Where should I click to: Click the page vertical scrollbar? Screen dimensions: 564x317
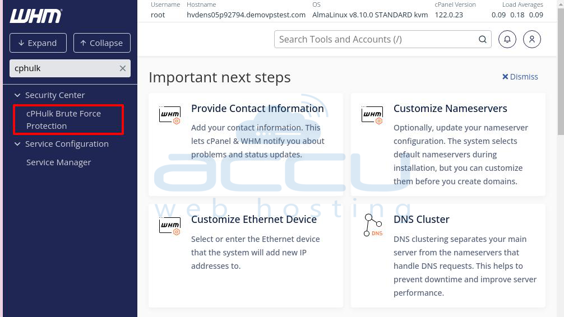pyautogui.click(x=561, y=72)
